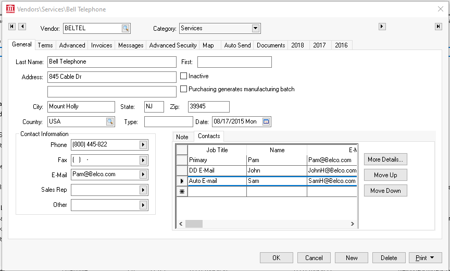Open the Documents tab

coord(271,45)
